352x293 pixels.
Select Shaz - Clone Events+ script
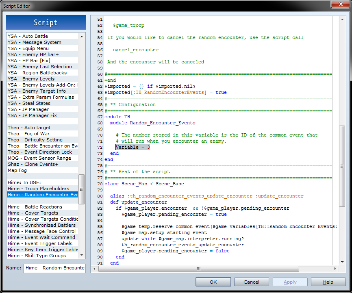click(43, 164)
